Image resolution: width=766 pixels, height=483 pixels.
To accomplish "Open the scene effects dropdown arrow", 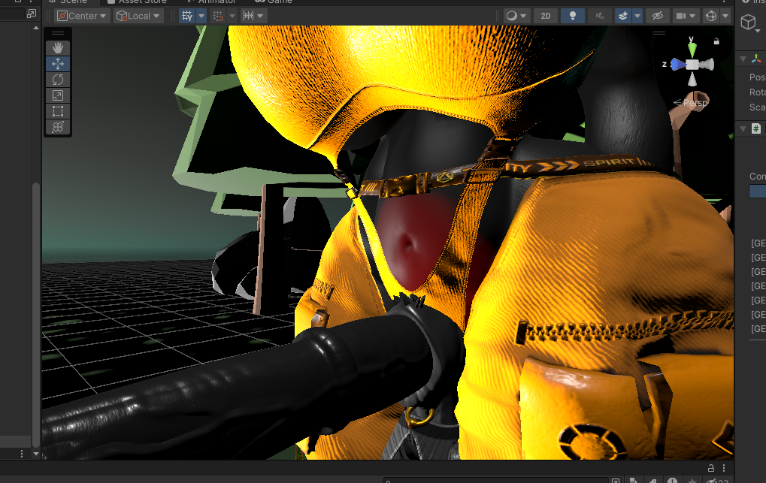I will pos(637,16).
